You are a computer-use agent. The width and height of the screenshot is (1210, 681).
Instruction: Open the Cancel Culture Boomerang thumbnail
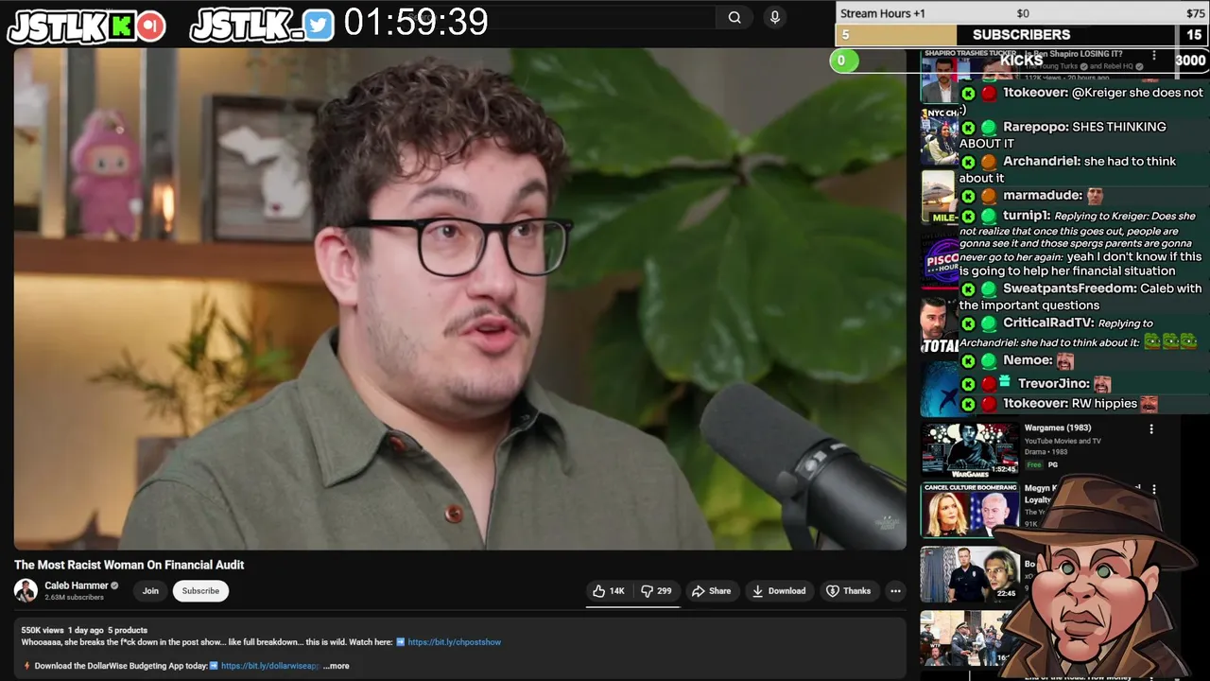click(970, 511)
